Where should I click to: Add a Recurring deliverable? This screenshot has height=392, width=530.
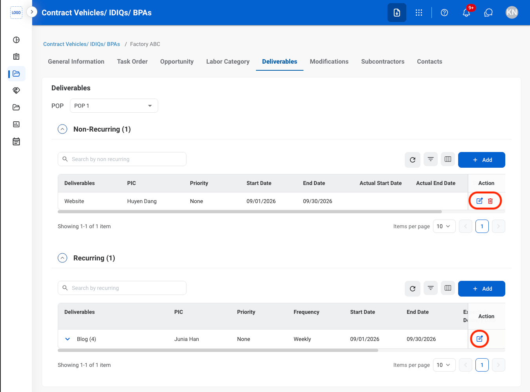[482, 289]
